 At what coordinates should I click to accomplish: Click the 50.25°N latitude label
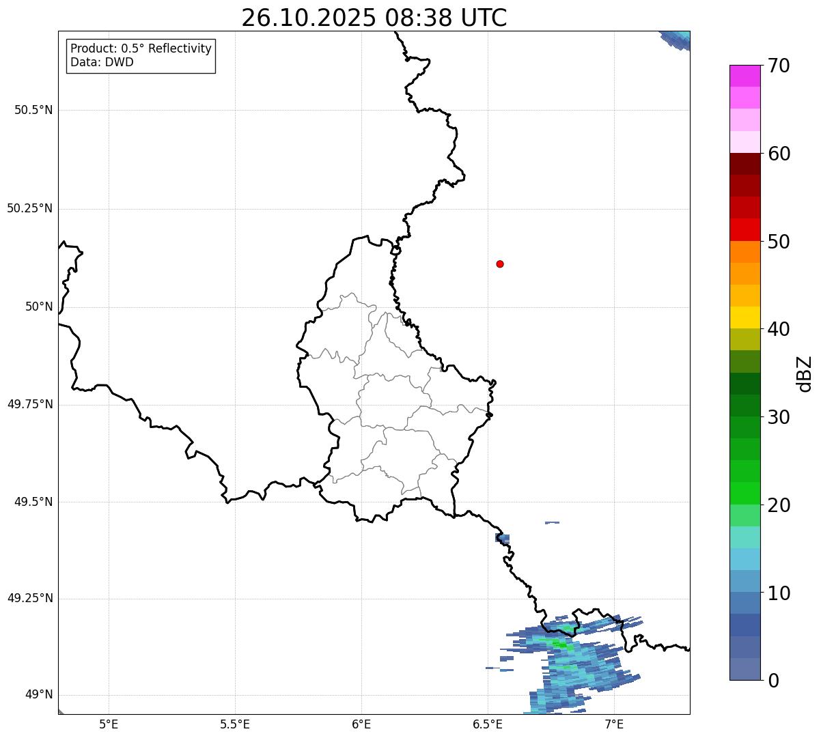[29, 208]
